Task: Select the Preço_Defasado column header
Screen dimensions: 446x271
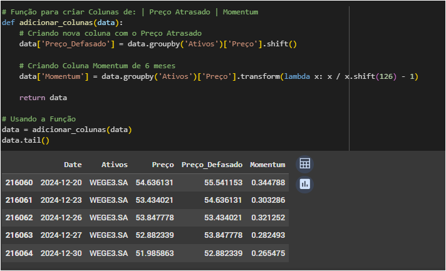Action: pos(212,165)
